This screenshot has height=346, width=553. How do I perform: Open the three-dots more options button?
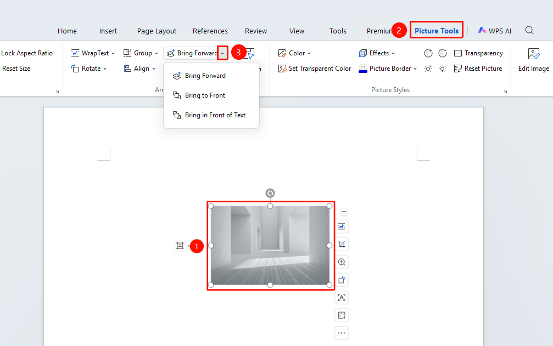click(x=342, y=333)
